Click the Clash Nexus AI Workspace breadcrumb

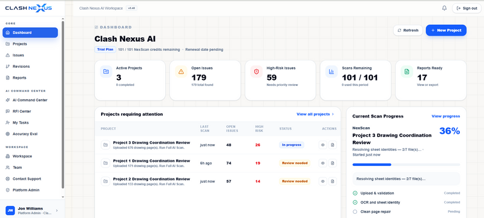click(x=101, y=8)
